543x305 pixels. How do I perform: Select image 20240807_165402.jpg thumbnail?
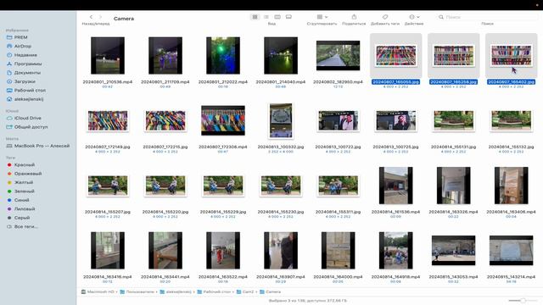click(511, 55)
